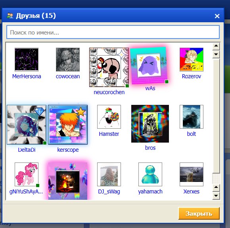Screen dimensions: 230x228
Task: Click neucorochen's green online status square
Action: [x=127, y=86]
